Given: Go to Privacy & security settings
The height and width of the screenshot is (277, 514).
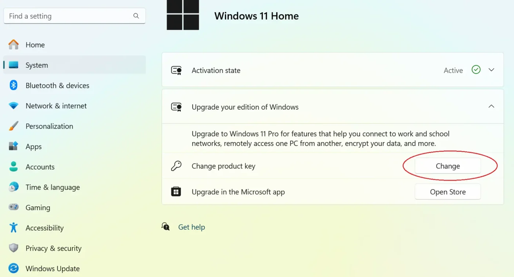Looking at the screenshot, I should pos(75,248).
